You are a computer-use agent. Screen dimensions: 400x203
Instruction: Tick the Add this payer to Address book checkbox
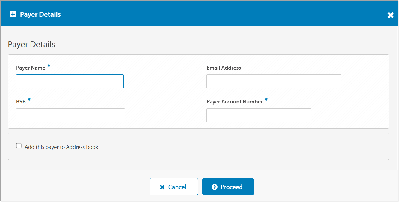click(19, 146)
